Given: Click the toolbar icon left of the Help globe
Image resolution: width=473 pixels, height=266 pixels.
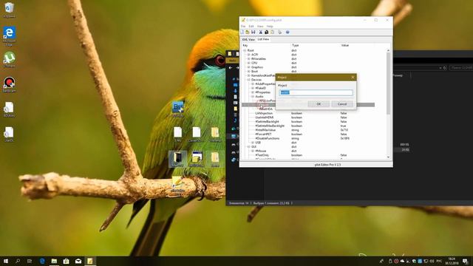Looking at the screenshot, I should pos(280,32).
